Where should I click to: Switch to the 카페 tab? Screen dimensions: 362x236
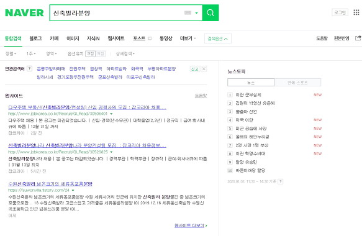coord(54,39)
